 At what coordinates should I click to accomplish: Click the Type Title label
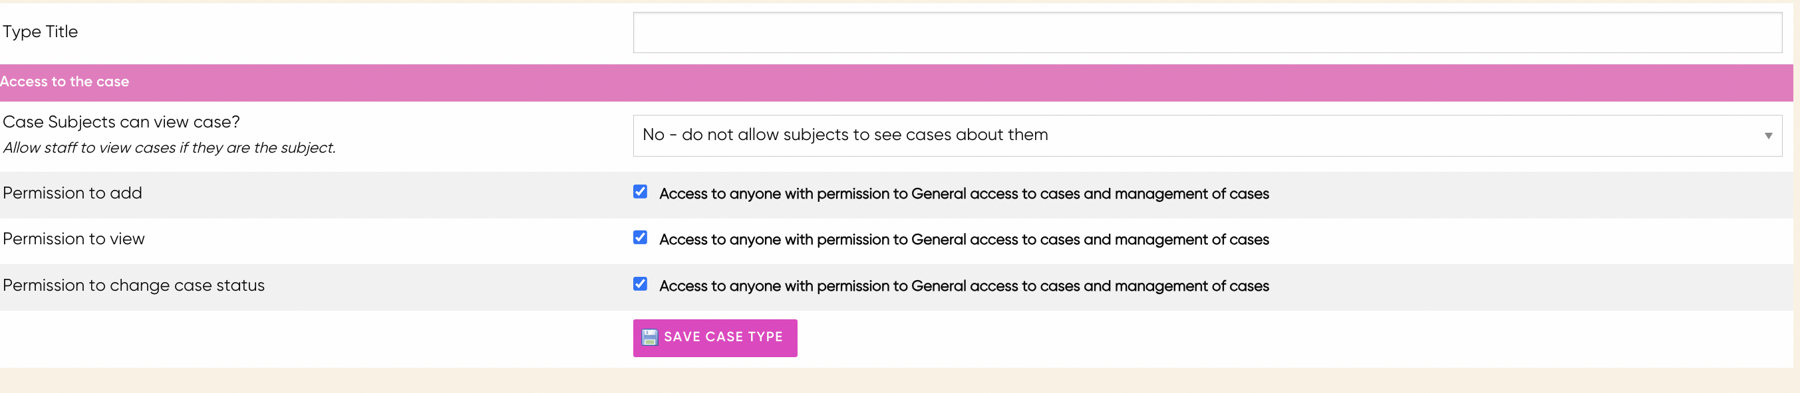coord(40,31)
